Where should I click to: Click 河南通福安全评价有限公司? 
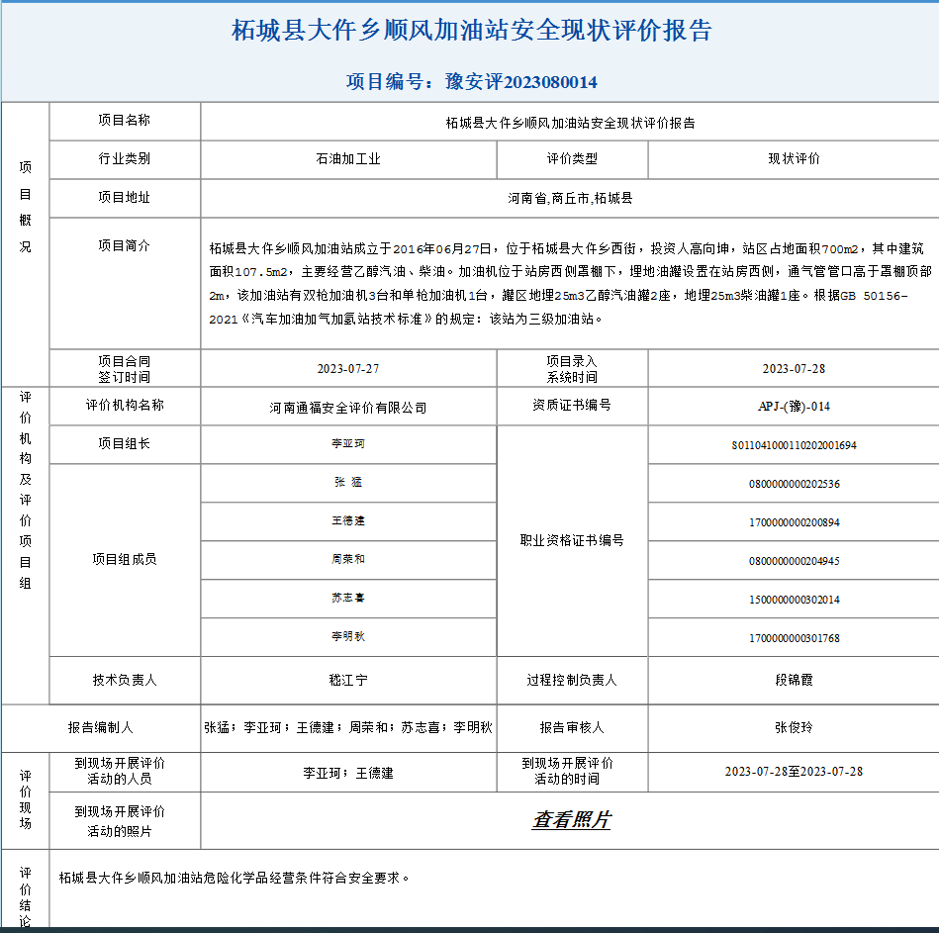348,408
